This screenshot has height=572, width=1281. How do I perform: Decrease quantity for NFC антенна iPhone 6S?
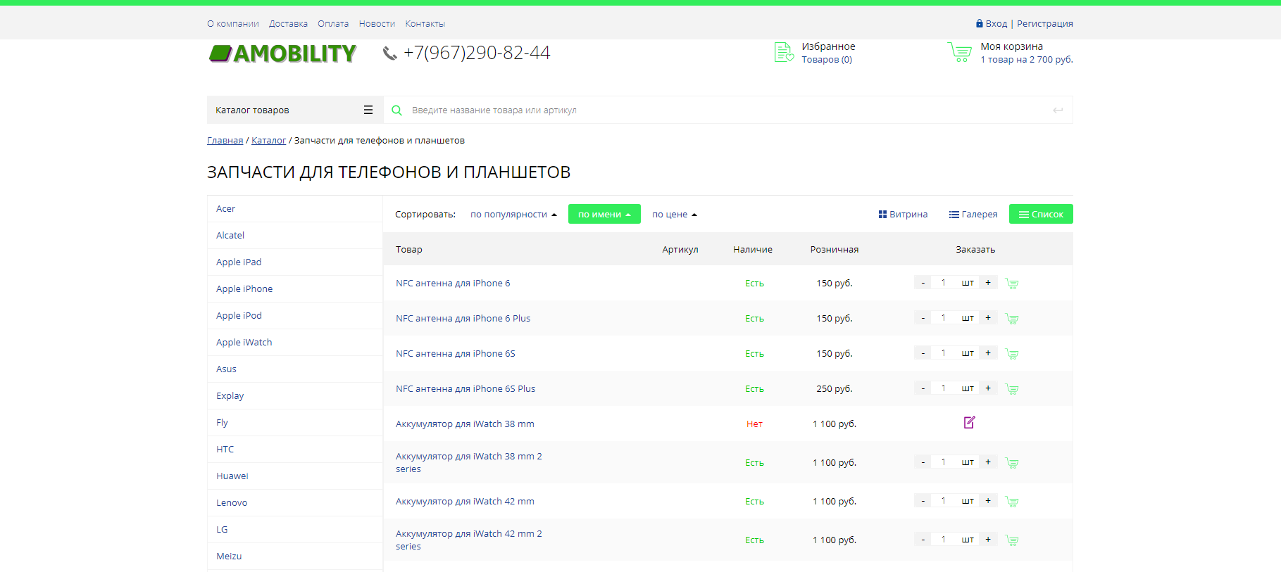pyautogui.click(x=923, y=353)
